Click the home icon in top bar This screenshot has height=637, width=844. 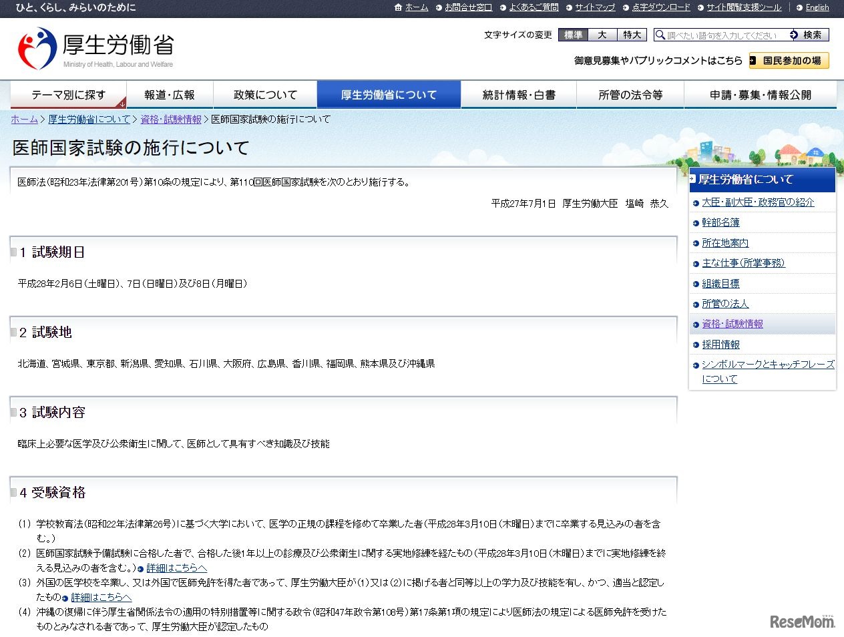point(399,7)
